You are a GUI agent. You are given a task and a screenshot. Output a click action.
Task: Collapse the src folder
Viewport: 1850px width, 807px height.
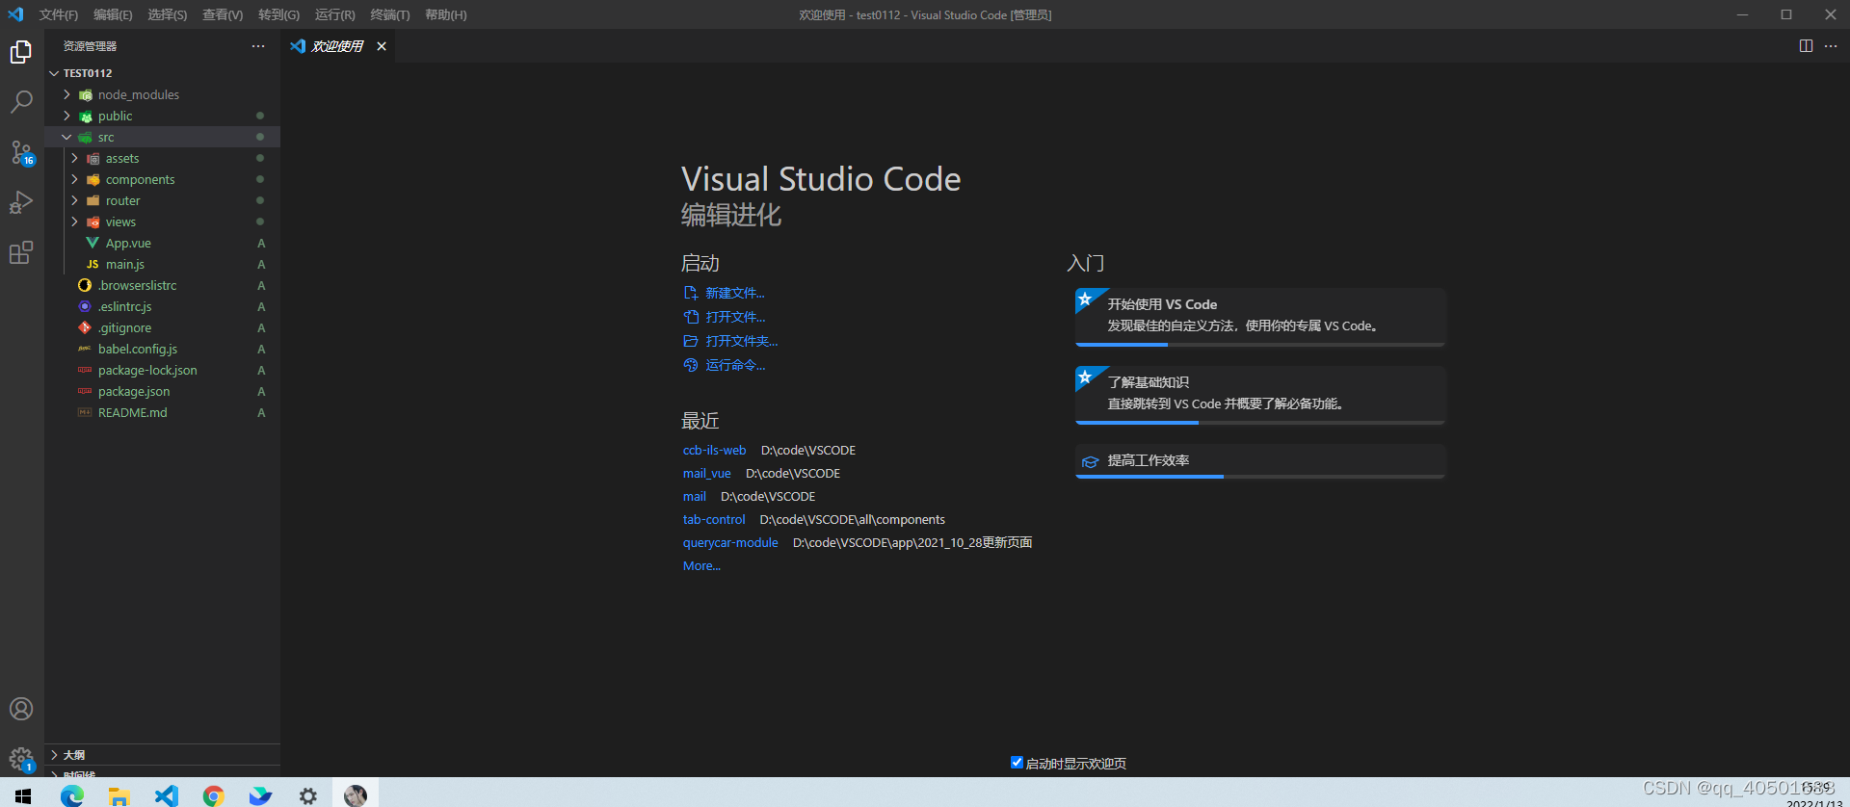pos(66,137)
